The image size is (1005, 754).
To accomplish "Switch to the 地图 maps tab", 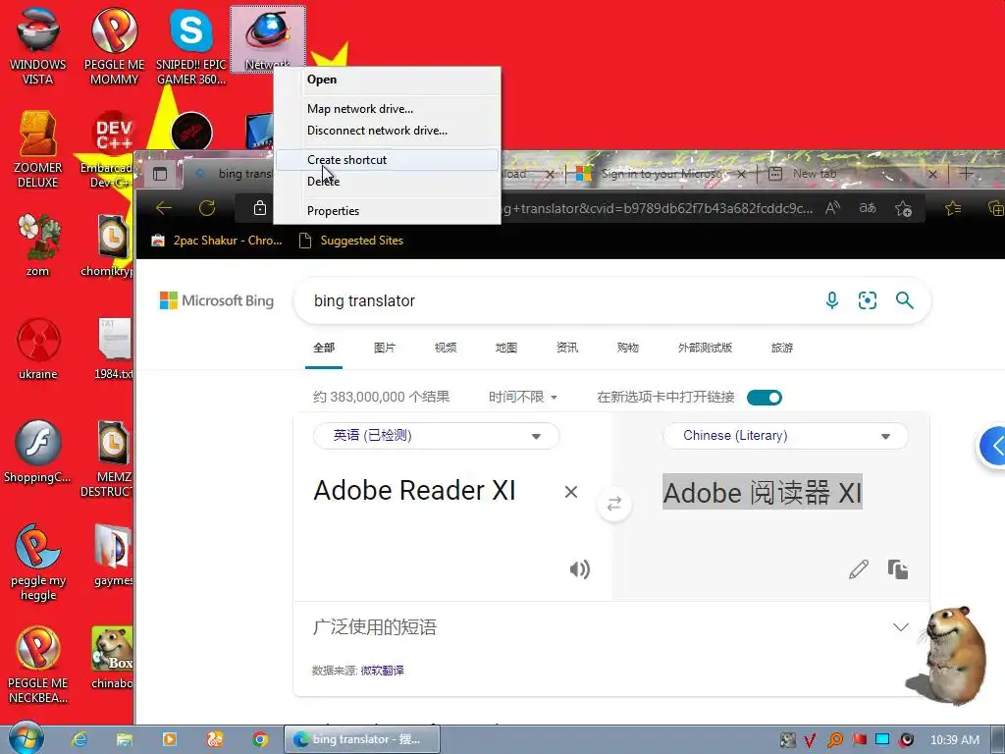I will 506,348.
